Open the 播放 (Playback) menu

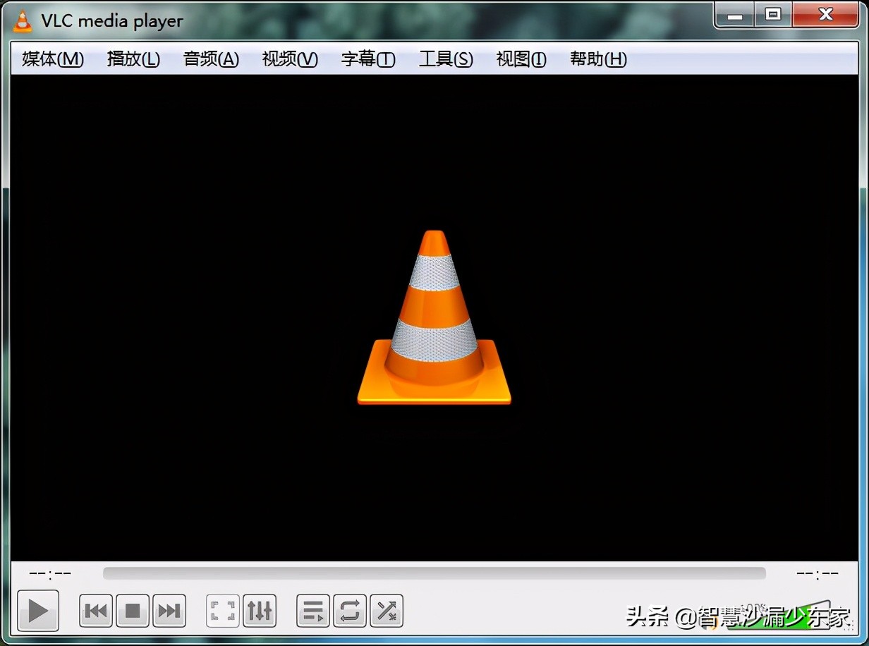coord(133,59)
